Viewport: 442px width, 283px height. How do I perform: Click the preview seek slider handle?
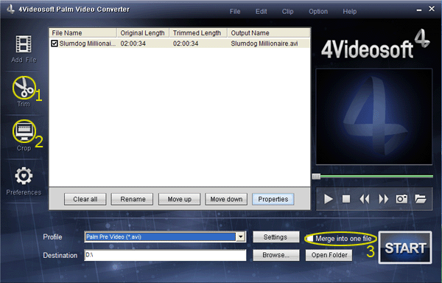(x=316, y=176)
